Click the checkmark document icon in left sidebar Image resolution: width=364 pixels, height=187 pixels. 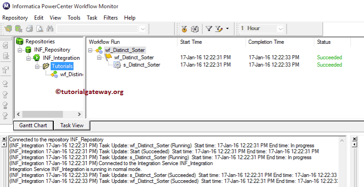[5, 45]
